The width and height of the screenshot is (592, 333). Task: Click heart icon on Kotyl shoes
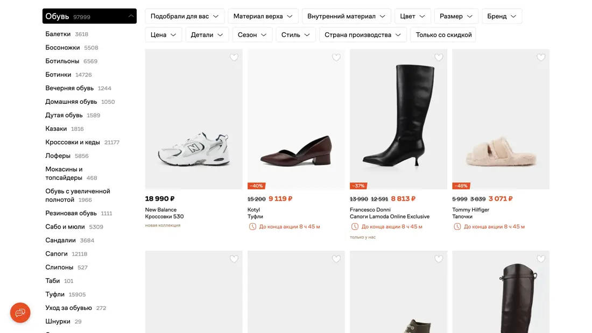pyautogui.click(x=336, y=58)
